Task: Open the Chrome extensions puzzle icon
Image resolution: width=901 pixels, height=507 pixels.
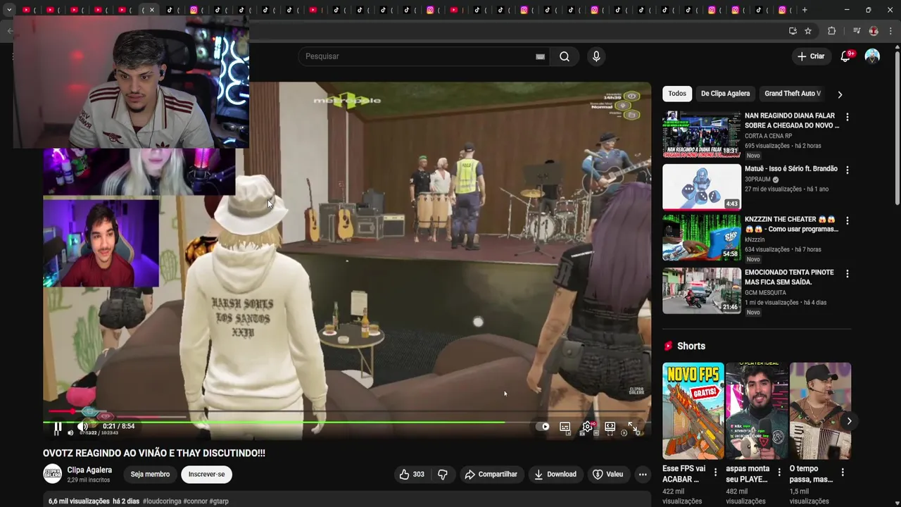Action: (831, 31)
